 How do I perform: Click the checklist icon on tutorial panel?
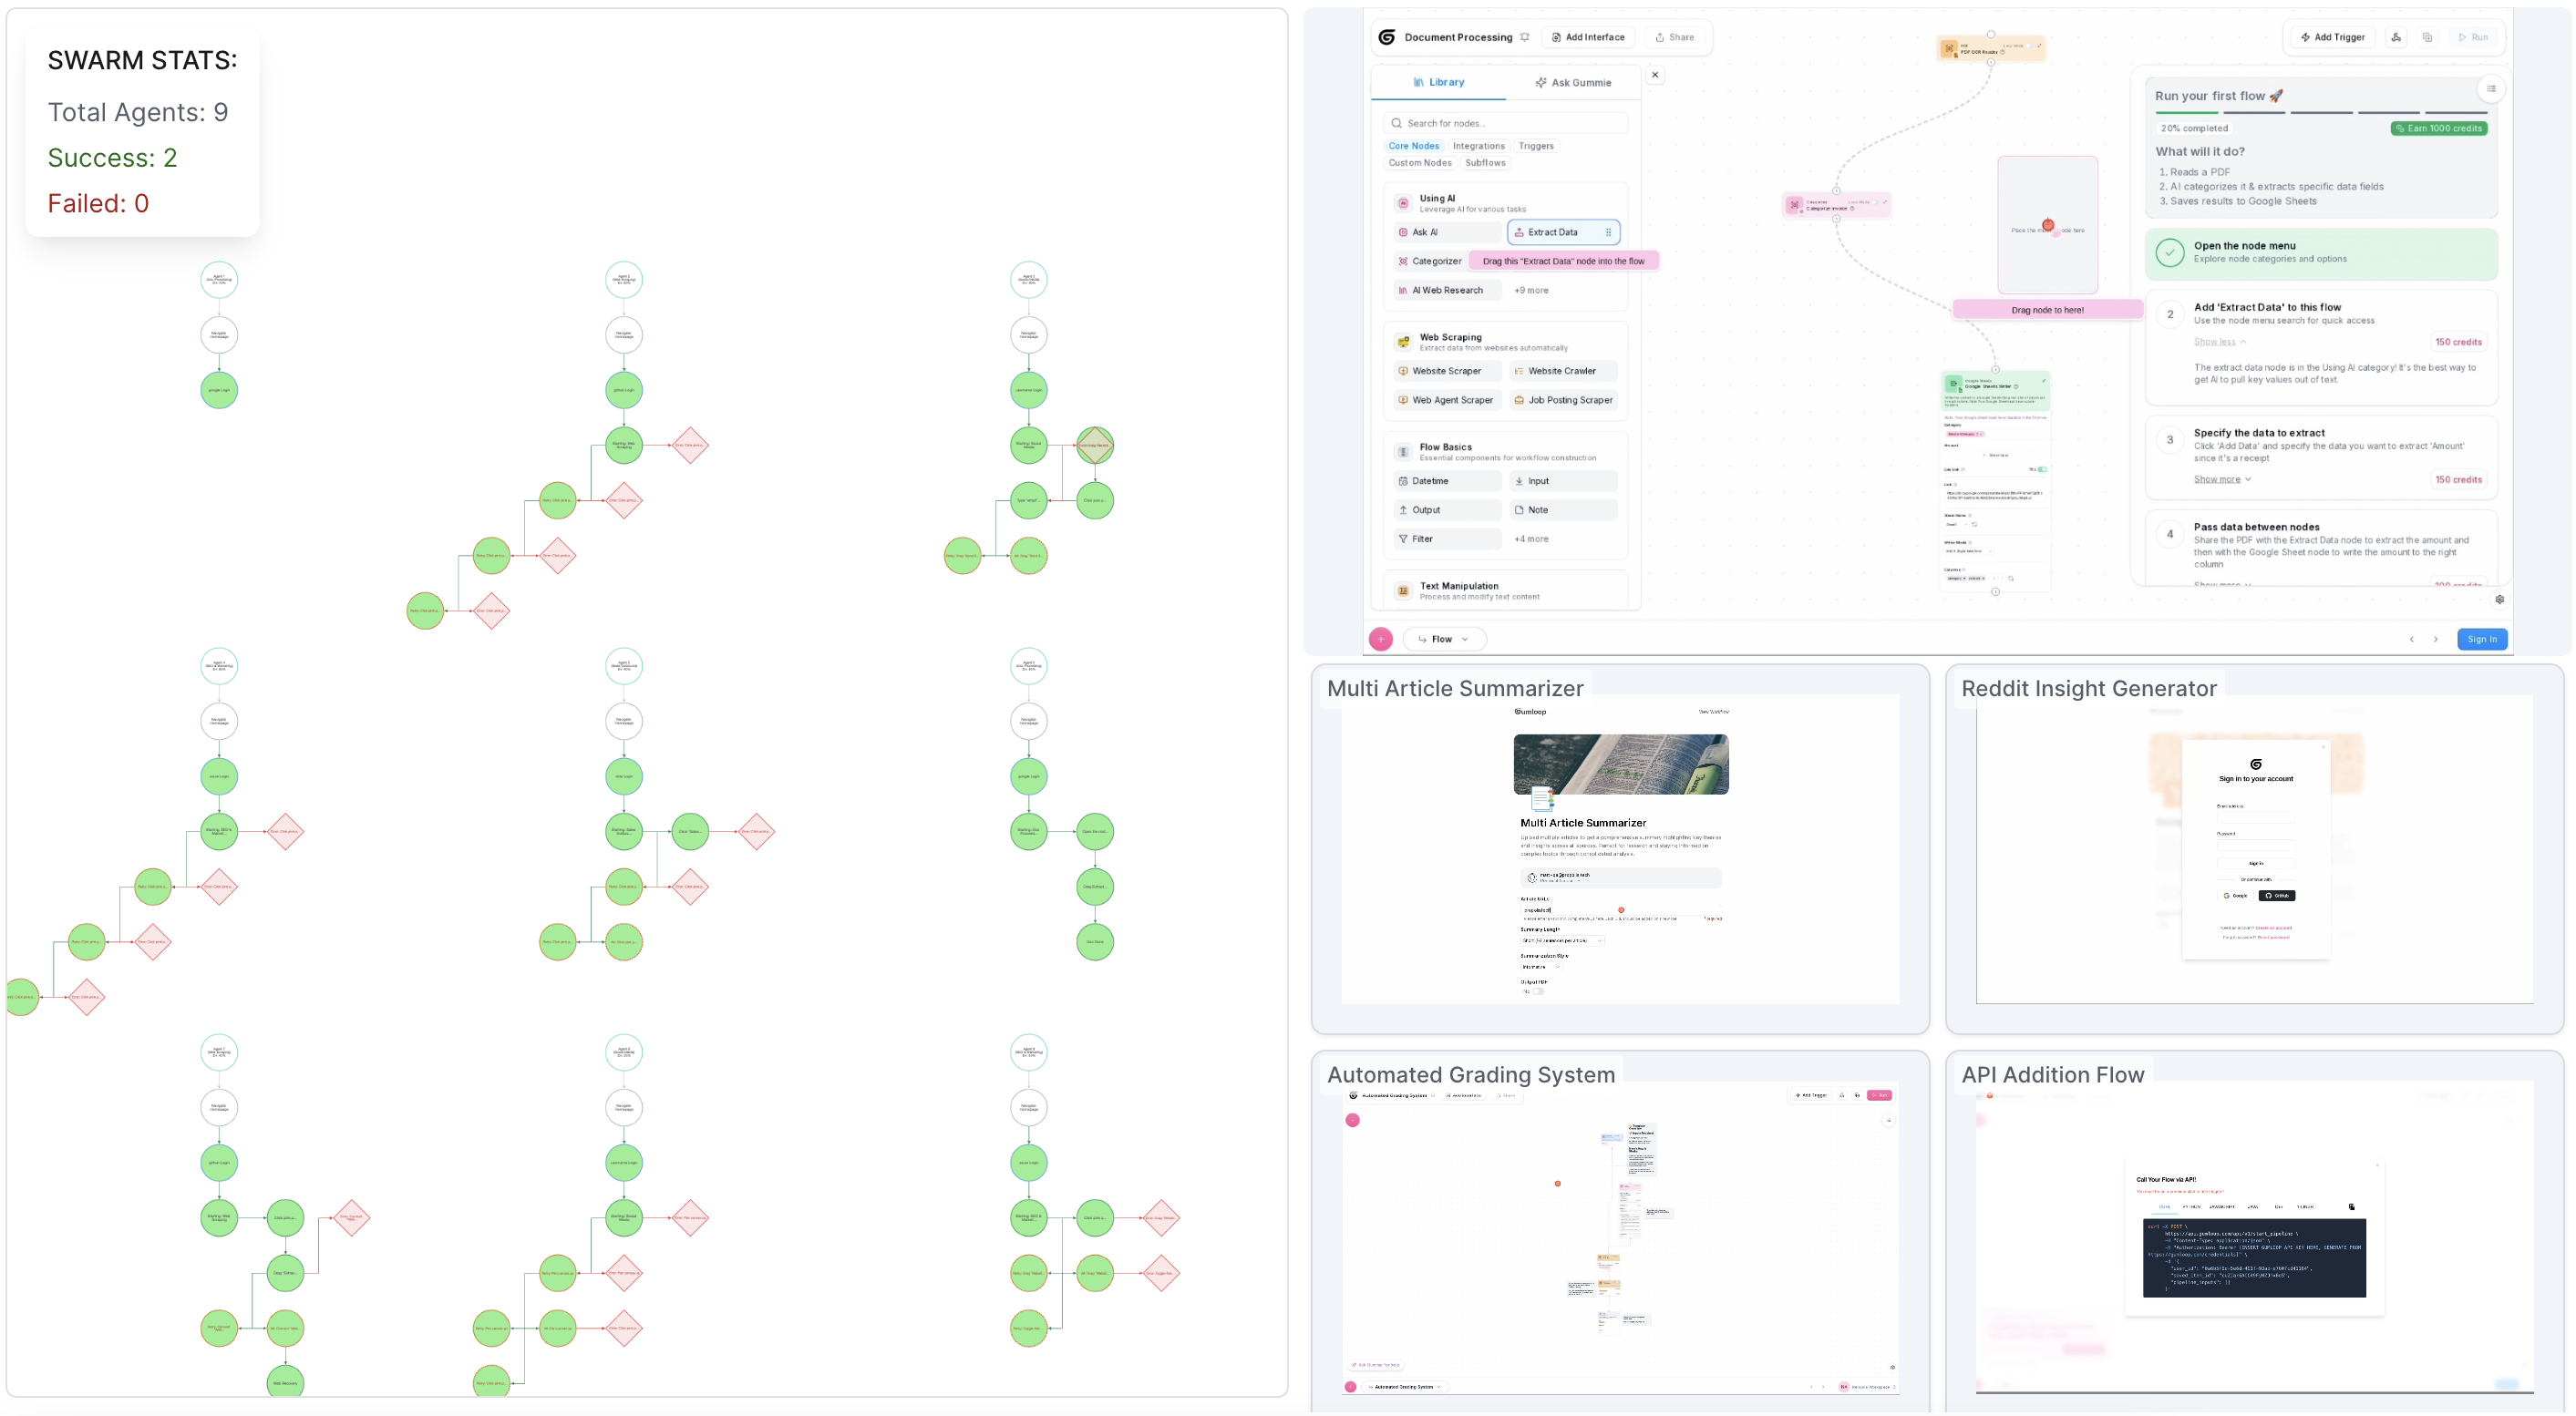(x=2491, y=89)
